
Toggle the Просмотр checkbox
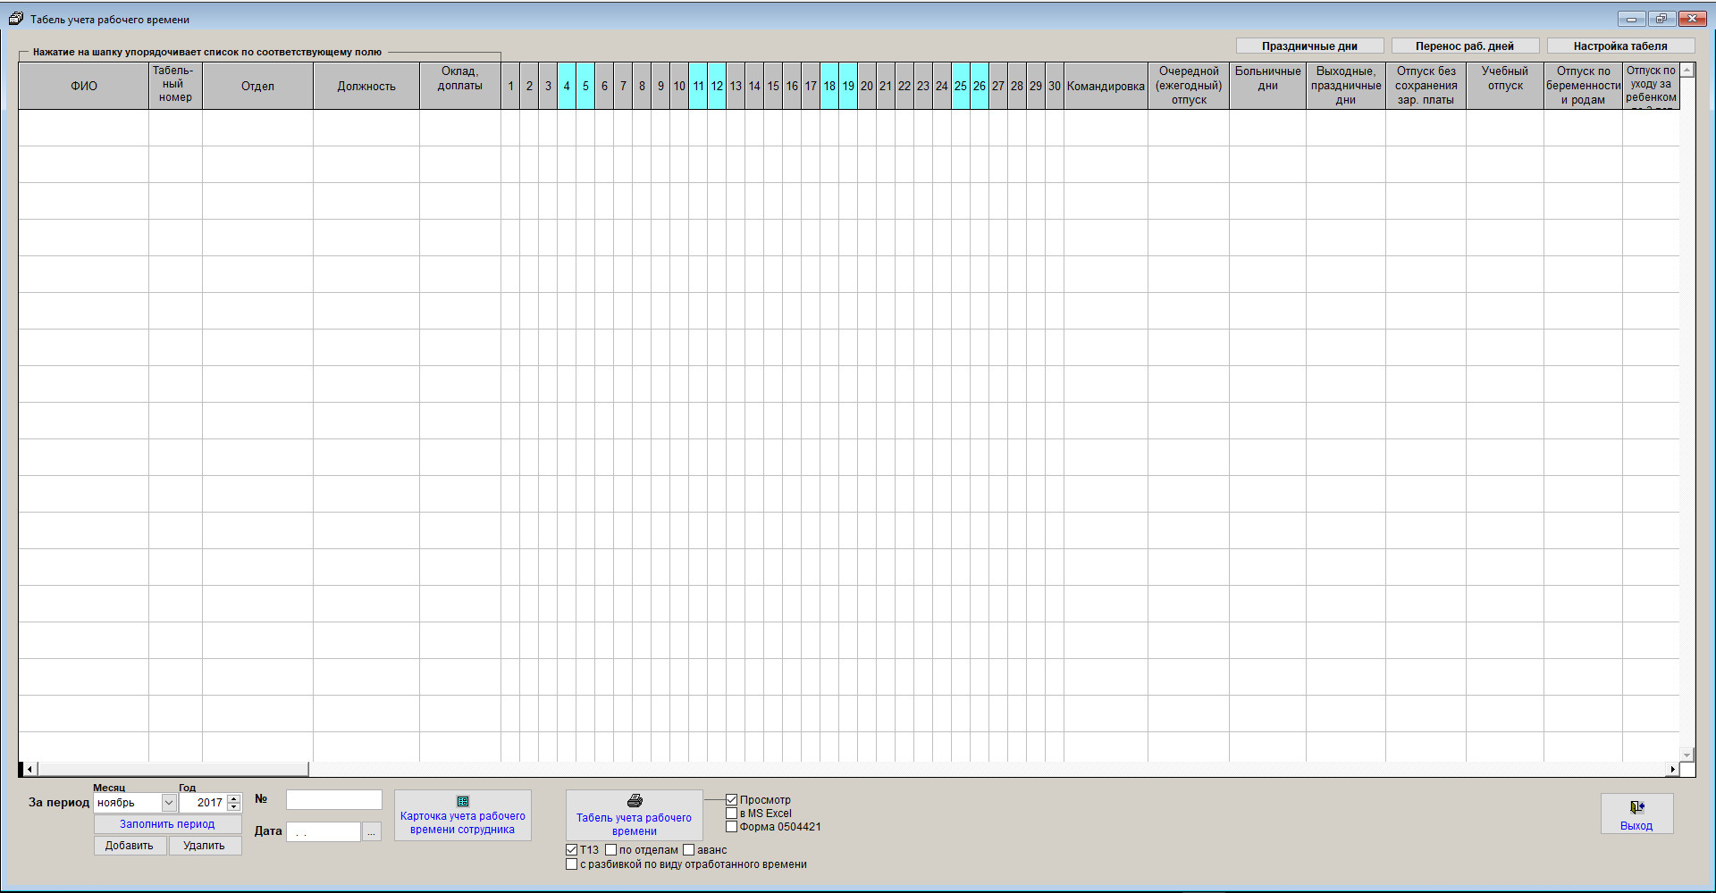pos(732,800)
